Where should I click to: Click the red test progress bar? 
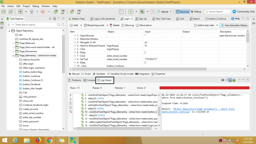[204, 88]
